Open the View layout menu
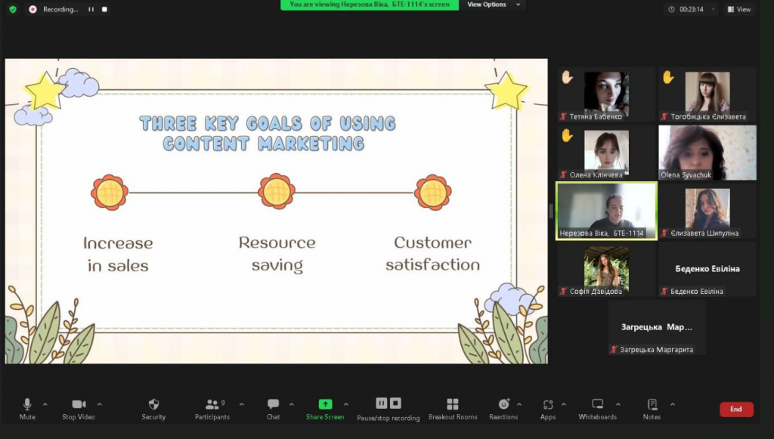Image resolution: width=774 pixels, height=439 pixels. (x=739, y=9)
